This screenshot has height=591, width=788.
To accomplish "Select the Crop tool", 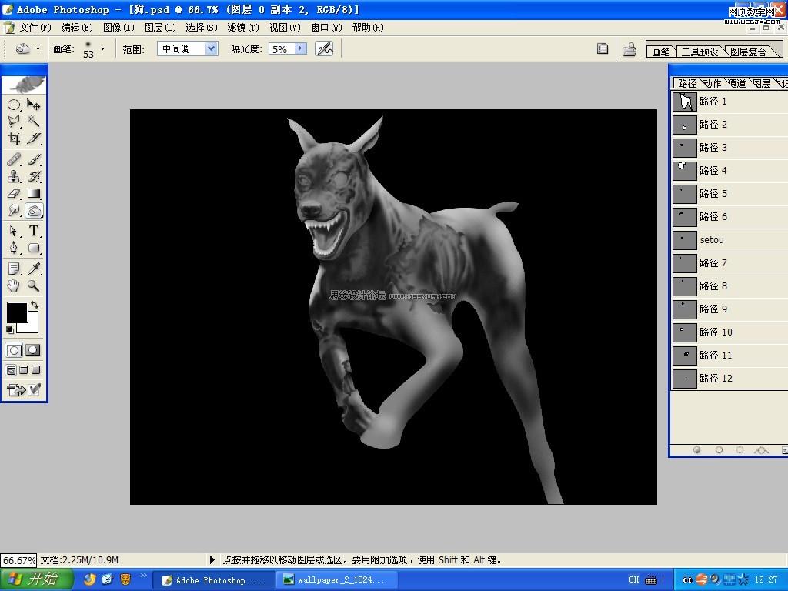I will [x=14, y=139].
